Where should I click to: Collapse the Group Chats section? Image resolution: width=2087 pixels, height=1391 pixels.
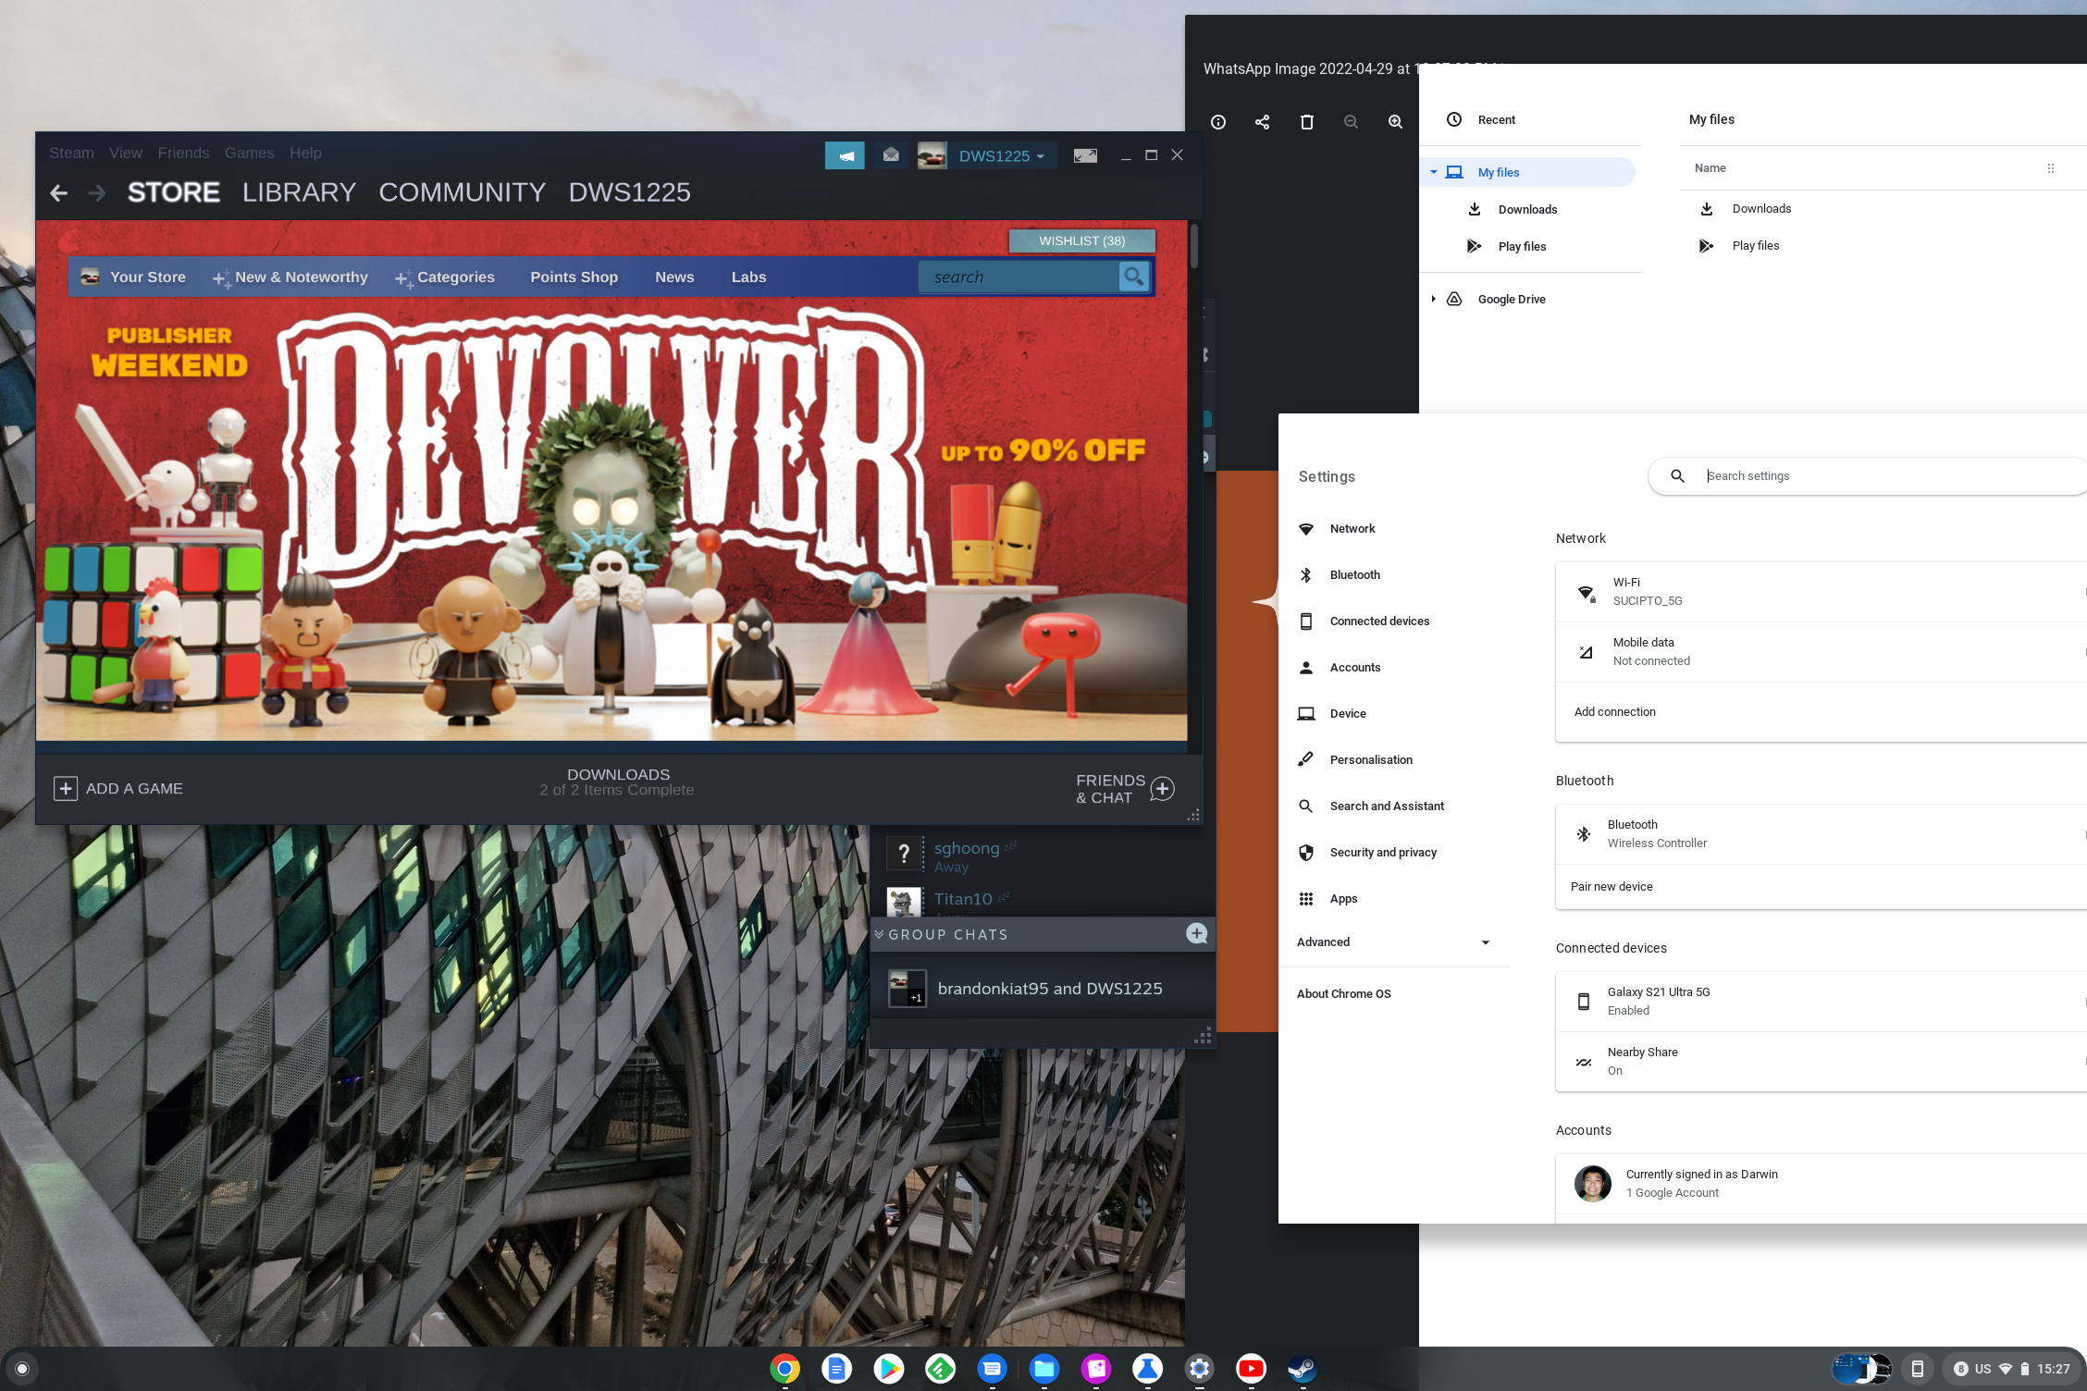pyautogui.click(x=879, y=934)
